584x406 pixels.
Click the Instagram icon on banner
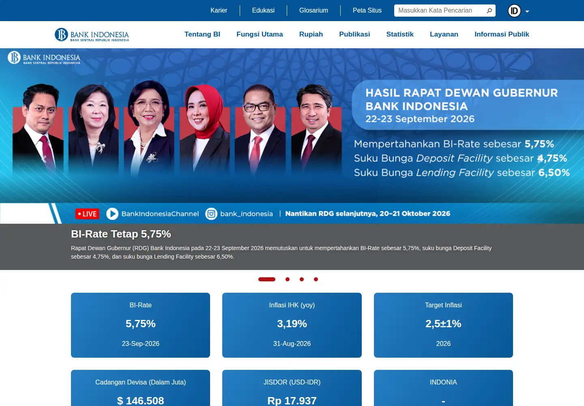pyautogui.click(x=211, y=214)
